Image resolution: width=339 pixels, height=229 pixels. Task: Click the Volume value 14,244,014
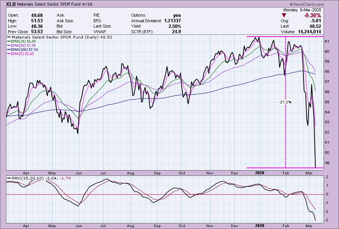[x=310, y=32]
